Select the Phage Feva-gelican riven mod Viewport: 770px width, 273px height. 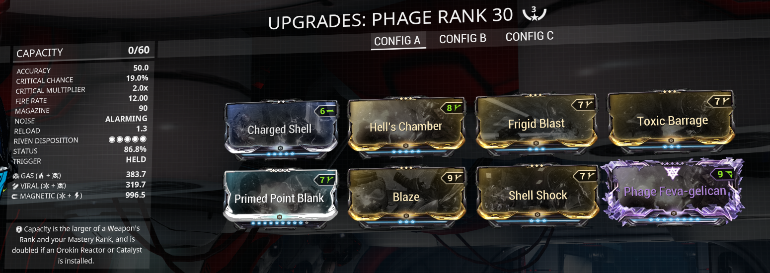click(x=674, y=193)
